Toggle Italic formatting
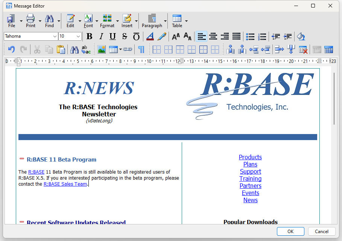The width and height of the screenshot is (342, 241). click(101, 37)
